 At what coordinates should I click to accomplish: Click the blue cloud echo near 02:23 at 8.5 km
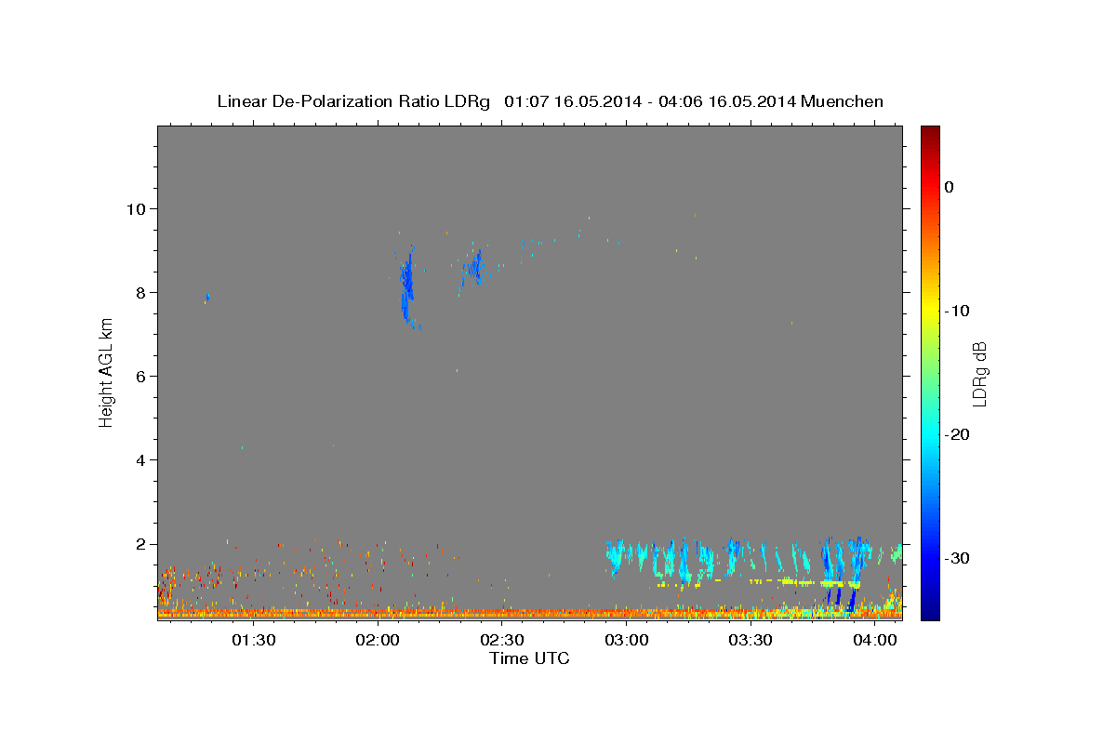474,269
